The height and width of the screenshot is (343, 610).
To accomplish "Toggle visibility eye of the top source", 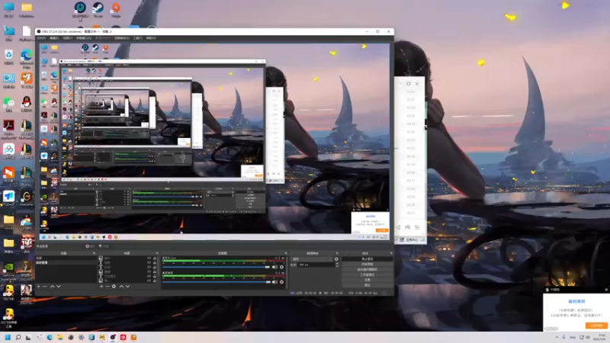I will 149,258.
